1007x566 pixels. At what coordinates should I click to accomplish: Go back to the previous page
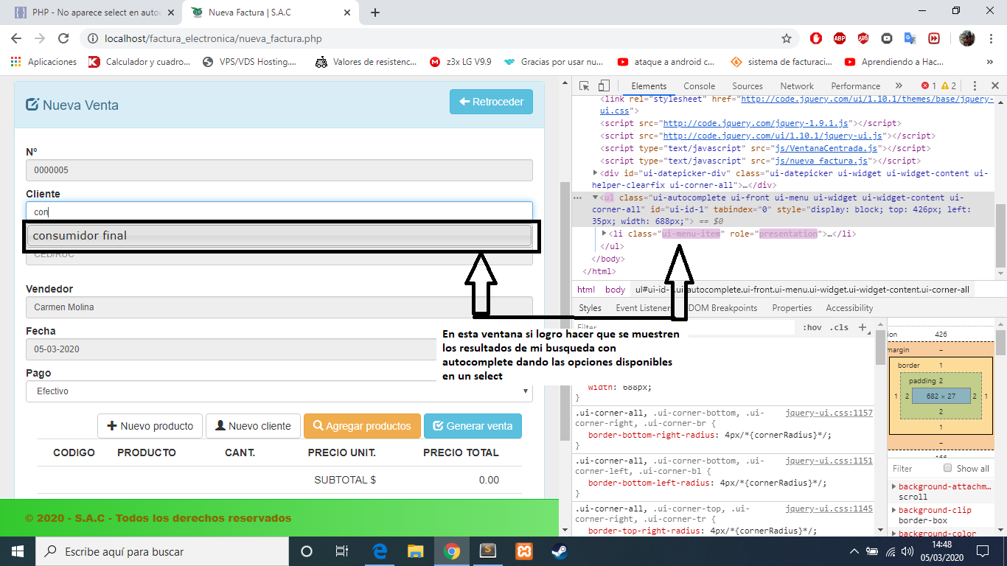[x=17, y=38]
